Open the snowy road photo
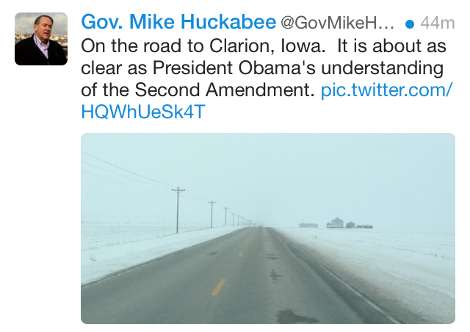The width and height of the screenshot is (470, 332). tap(267, 228)
